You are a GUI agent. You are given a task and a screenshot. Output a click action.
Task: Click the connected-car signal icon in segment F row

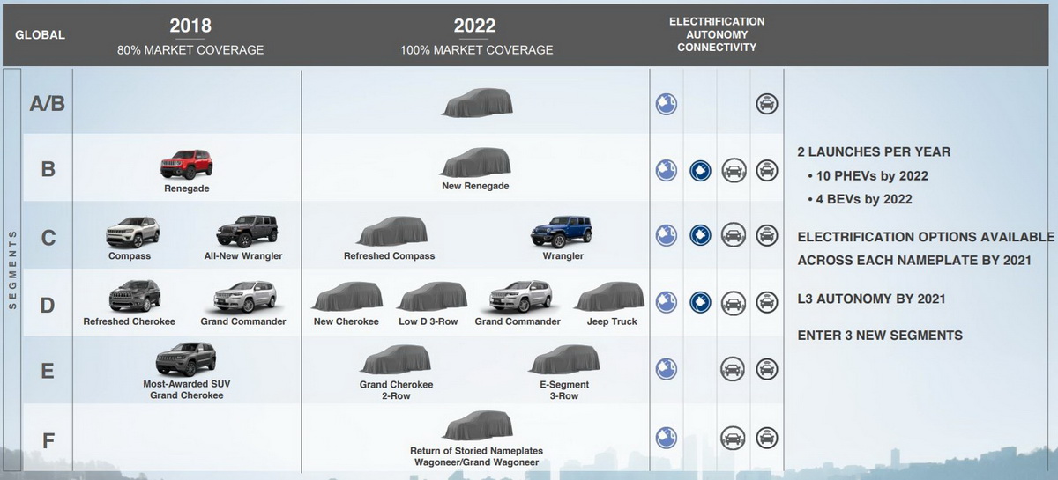[x=767, y=436]
